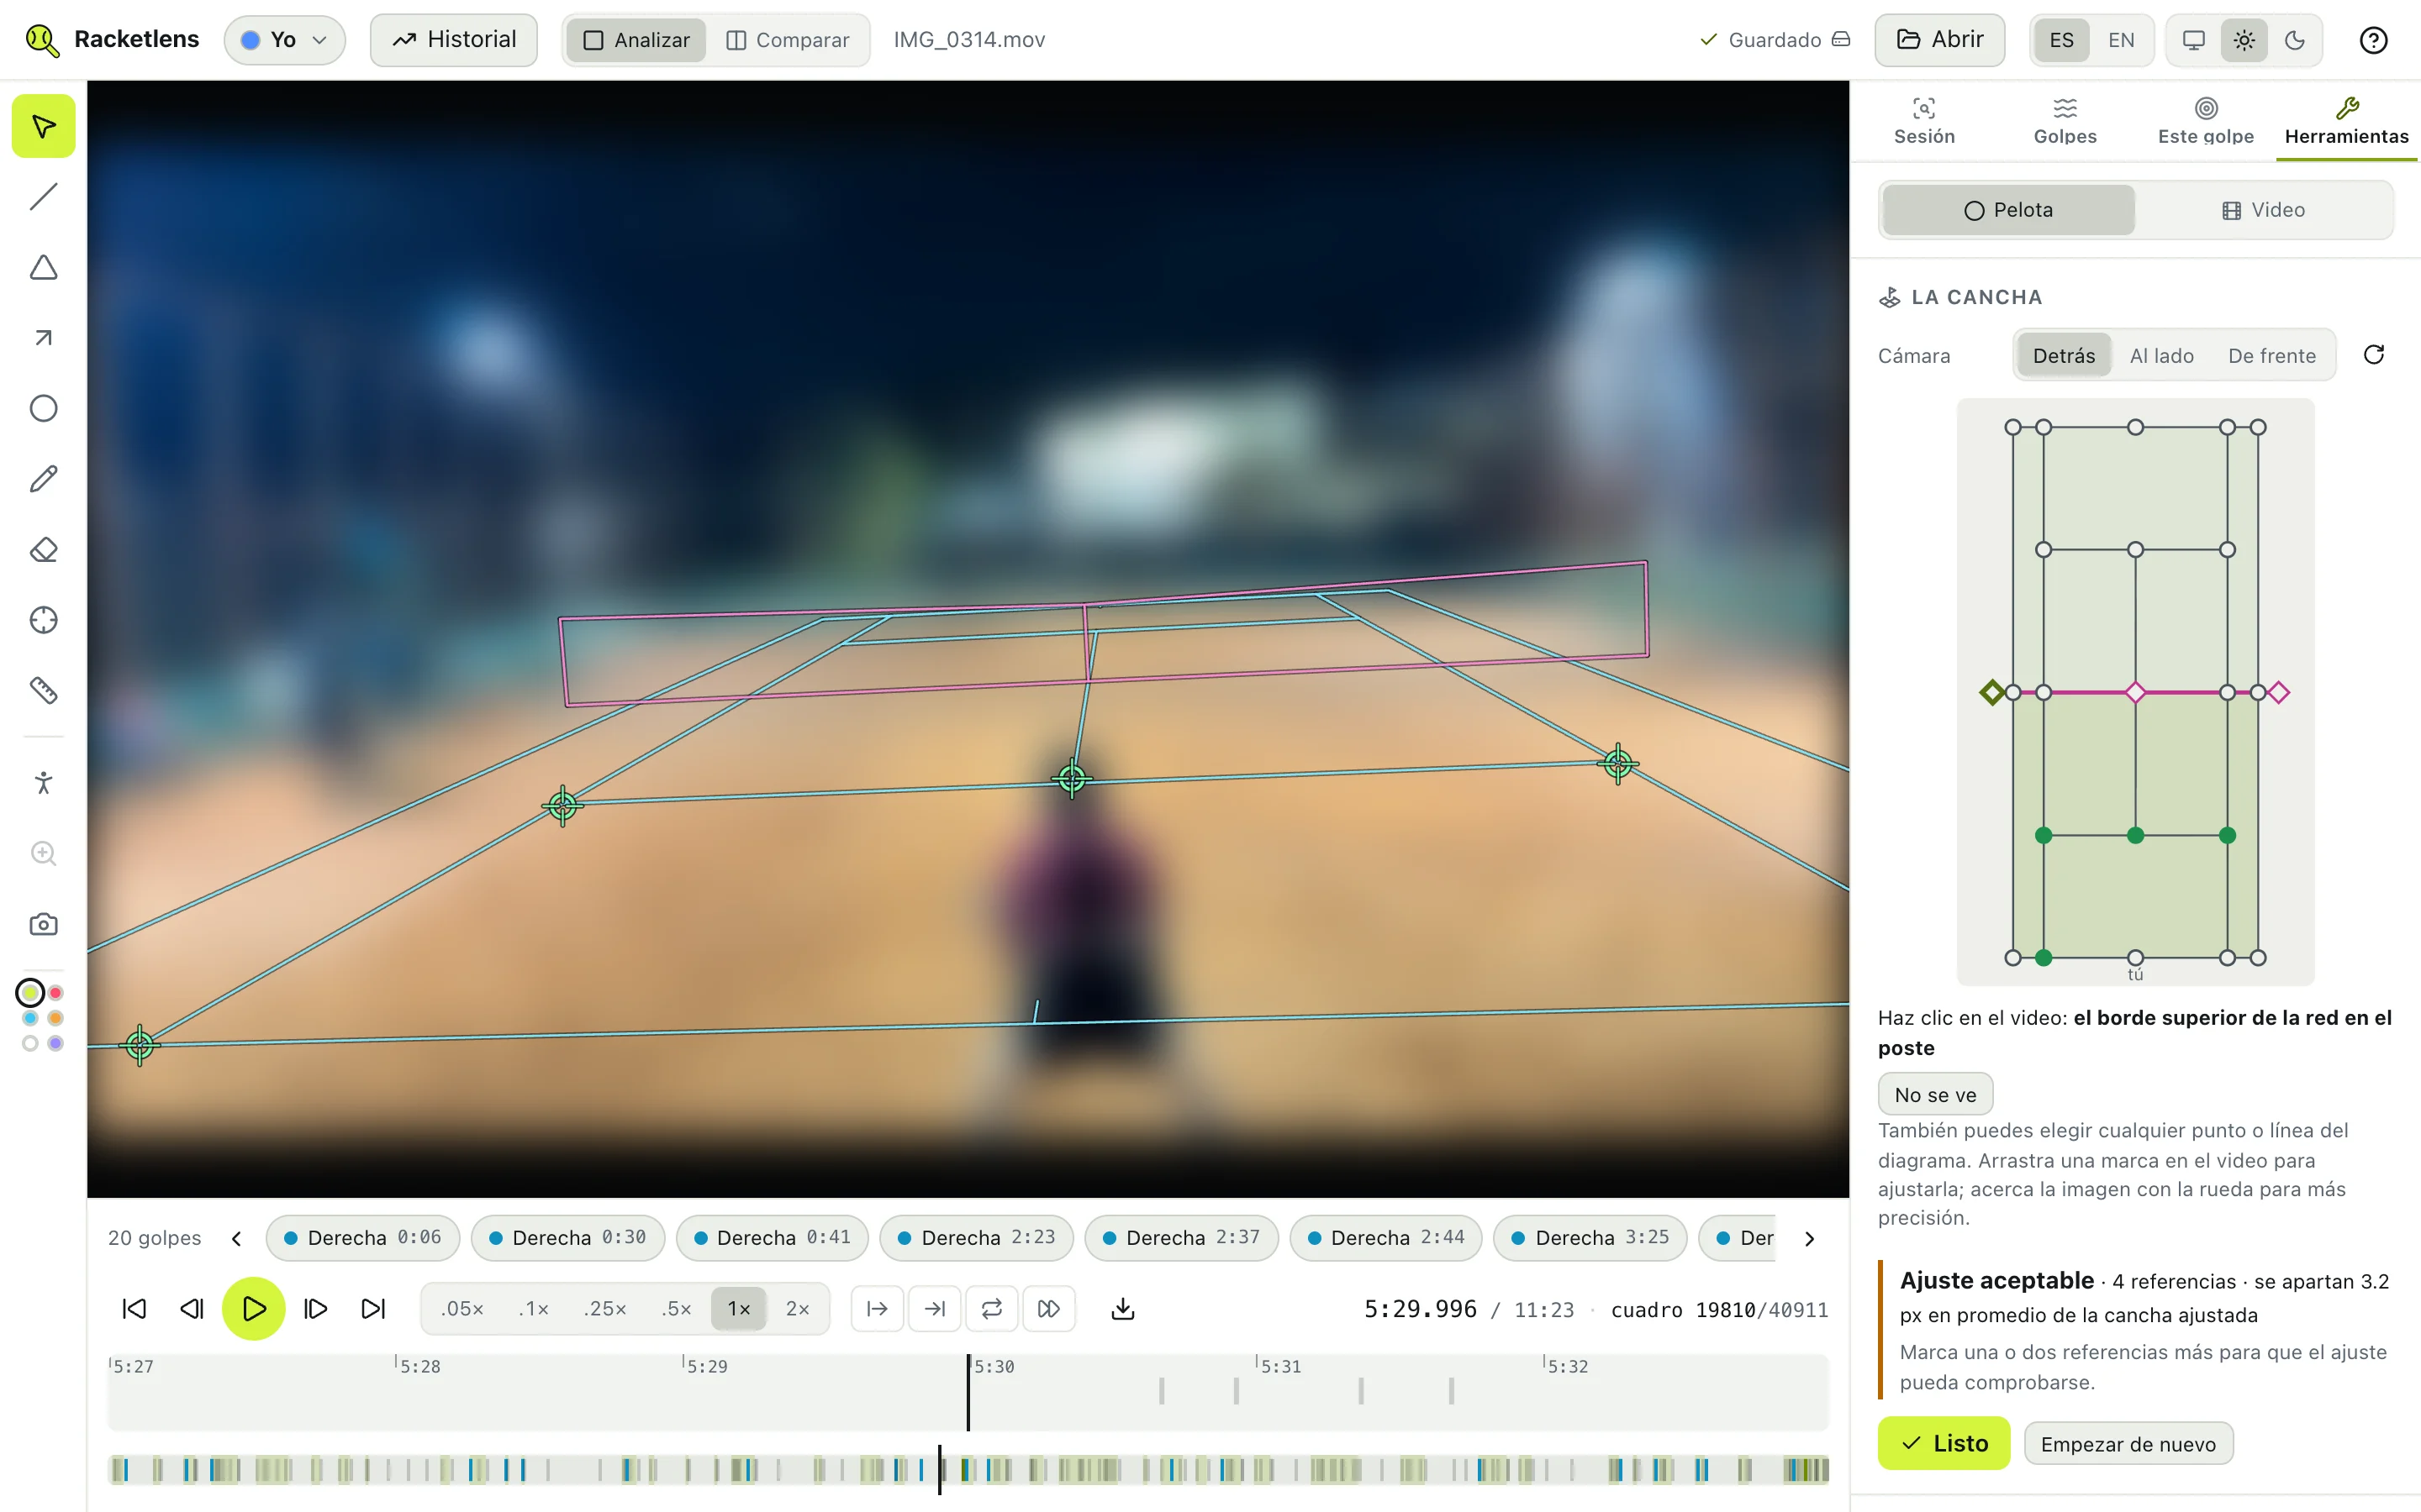Choose the .25× playback speed
This screenshot has height=1512, width=2421.
tap(604, 1309)
